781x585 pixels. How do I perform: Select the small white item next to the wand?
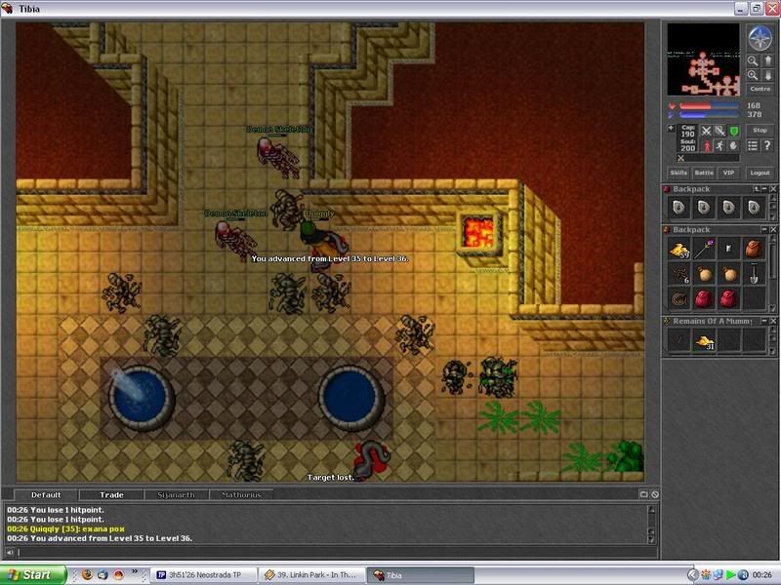728,249
